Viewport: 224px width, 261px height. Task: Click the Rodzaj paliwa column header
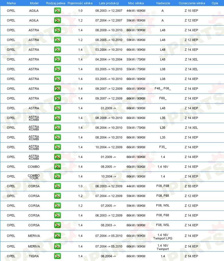pyautogui.click(x=56, y=3)
